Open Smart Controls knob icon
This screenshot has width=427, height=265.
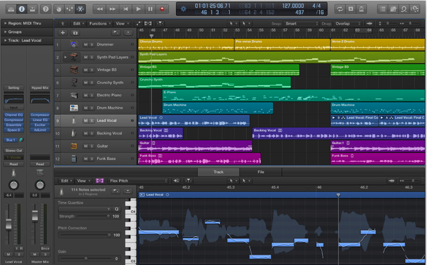point(59,9)
